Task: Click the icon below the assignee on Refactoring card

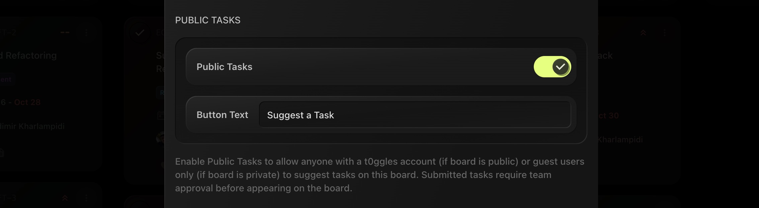Action: (x=1, y=153)
